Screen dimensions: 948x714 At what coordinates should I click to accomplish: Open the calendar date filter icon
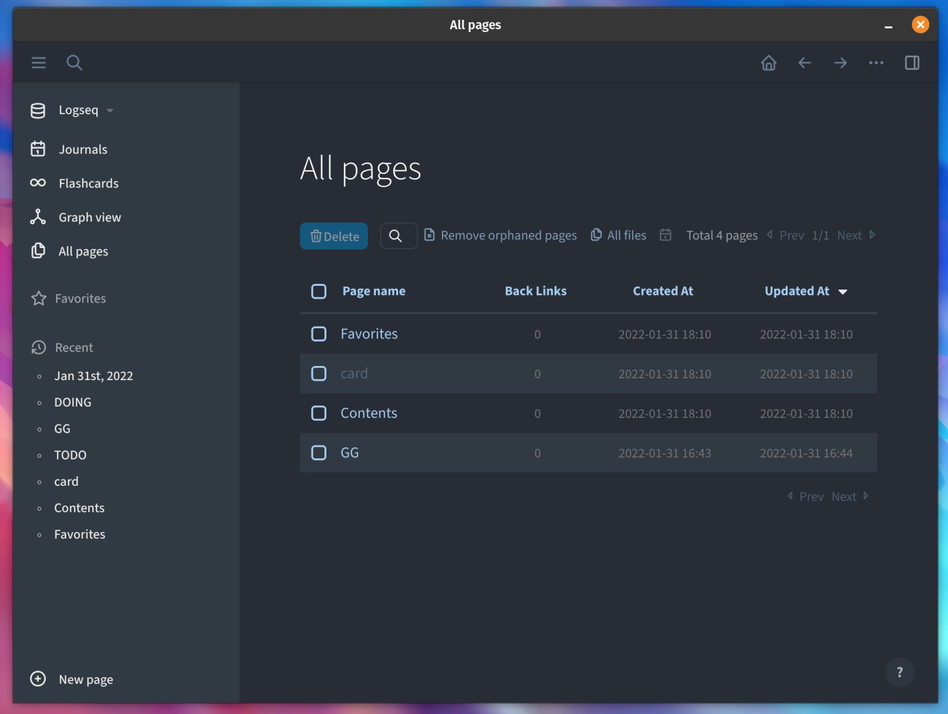click(x=665, y=235)
